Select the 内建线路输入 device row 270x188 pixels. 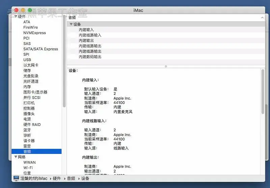coord(166,35)
